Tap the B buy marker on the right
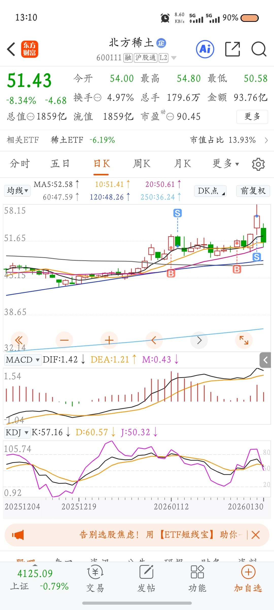Viewport: 274px width, 610px height. 237,269
